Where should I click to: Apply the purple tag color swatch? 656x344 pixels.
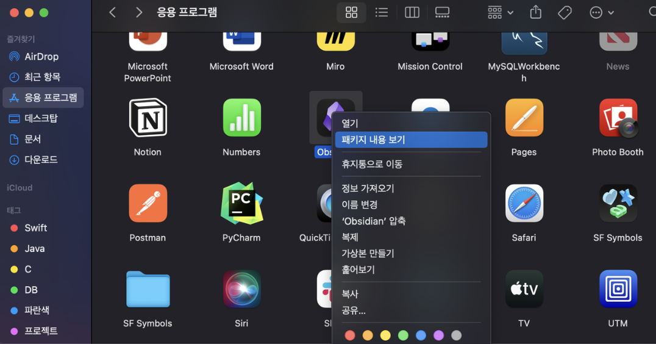click(438, 335)
